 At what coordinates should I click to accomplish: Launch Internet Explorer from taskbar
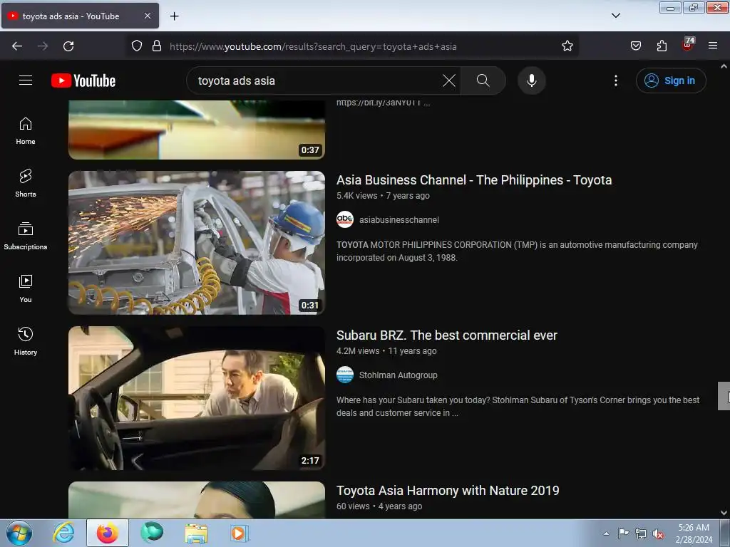63,533
